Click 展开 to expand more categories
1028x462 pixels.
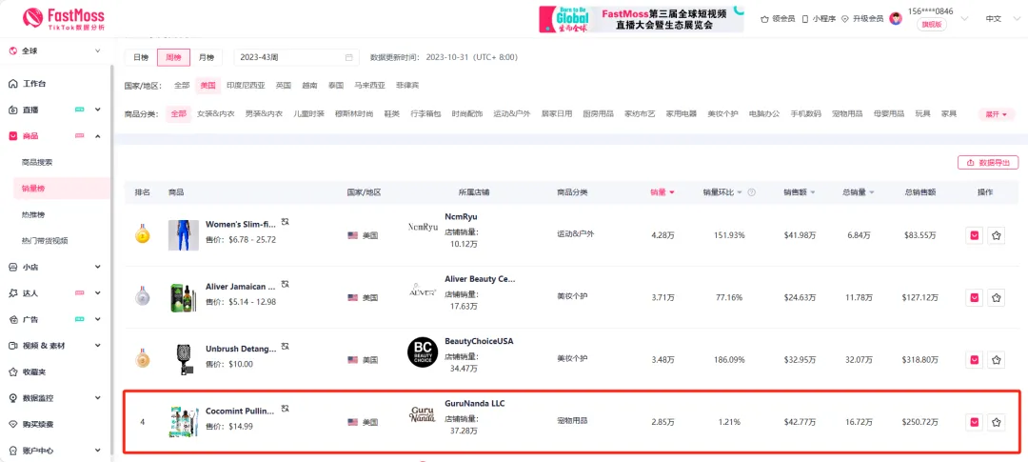(996, 114)
